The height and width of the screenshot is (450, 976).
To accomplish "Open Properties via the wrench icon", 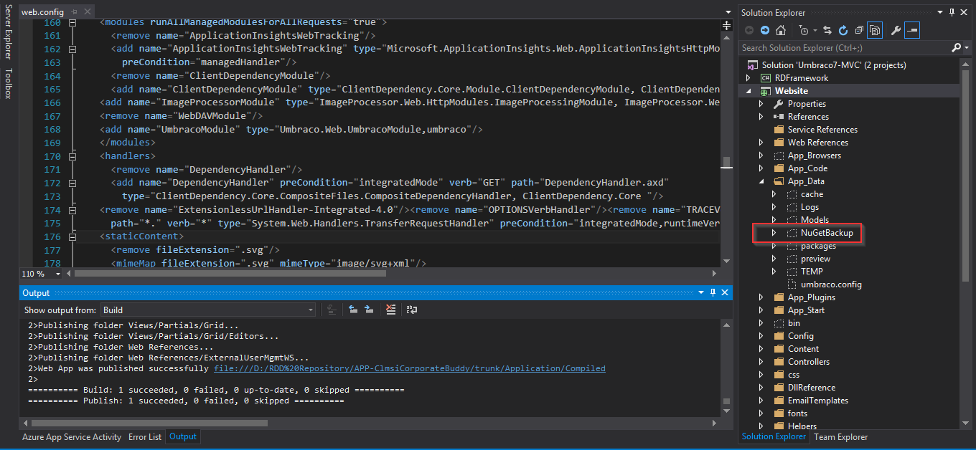I will pyautogui.click(x=896, y=30).
